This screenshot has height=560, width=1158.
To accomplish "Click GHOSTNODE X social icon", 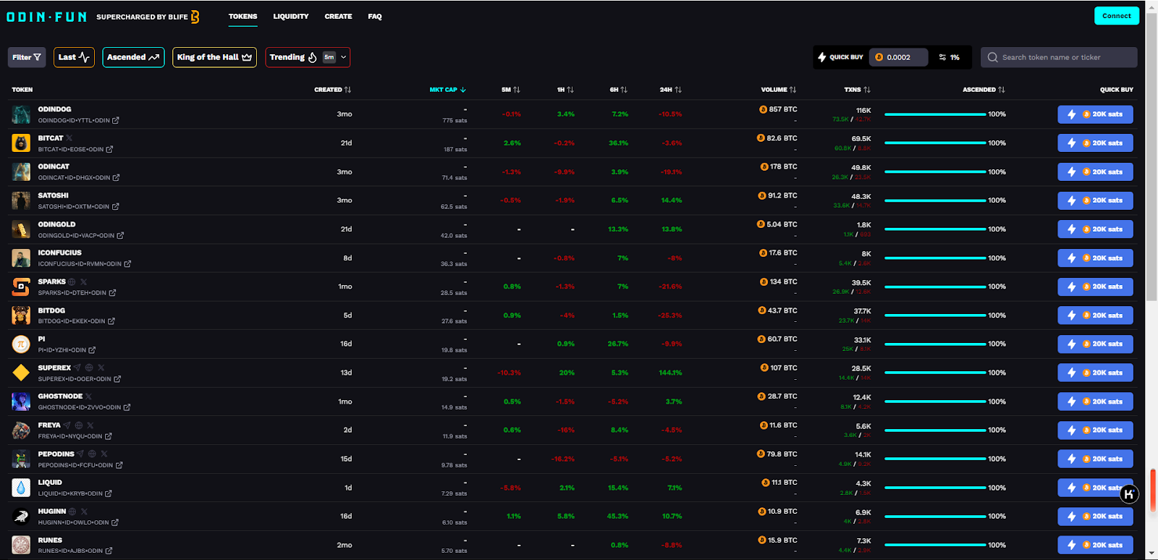I will coord(88,396).
